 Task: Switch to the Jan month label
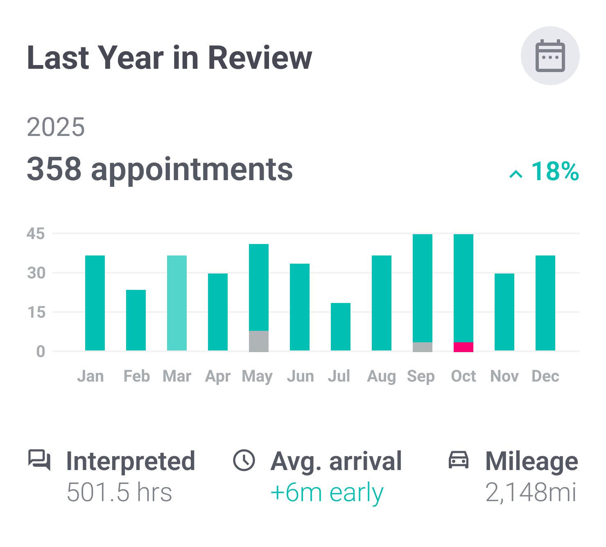pos(91,375)
